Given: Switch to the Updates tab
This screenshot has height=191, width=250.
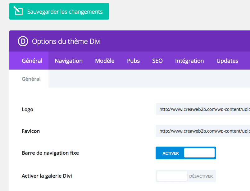Looking at the screenshot, I should (227, 61).
